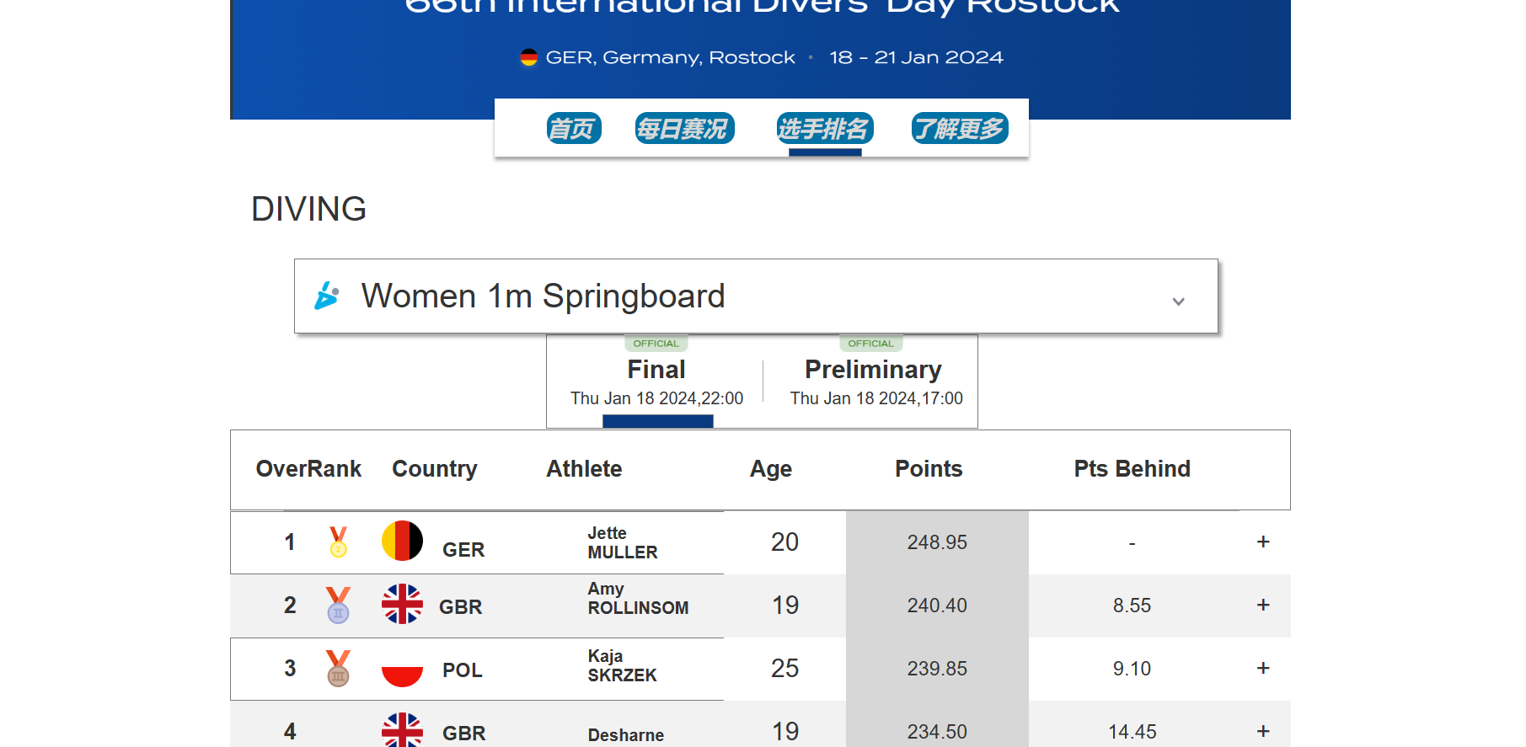This screenshot has width=1526, height=747.
Task: Open the 了解更多 learn more tab
Action: [959, 129]
